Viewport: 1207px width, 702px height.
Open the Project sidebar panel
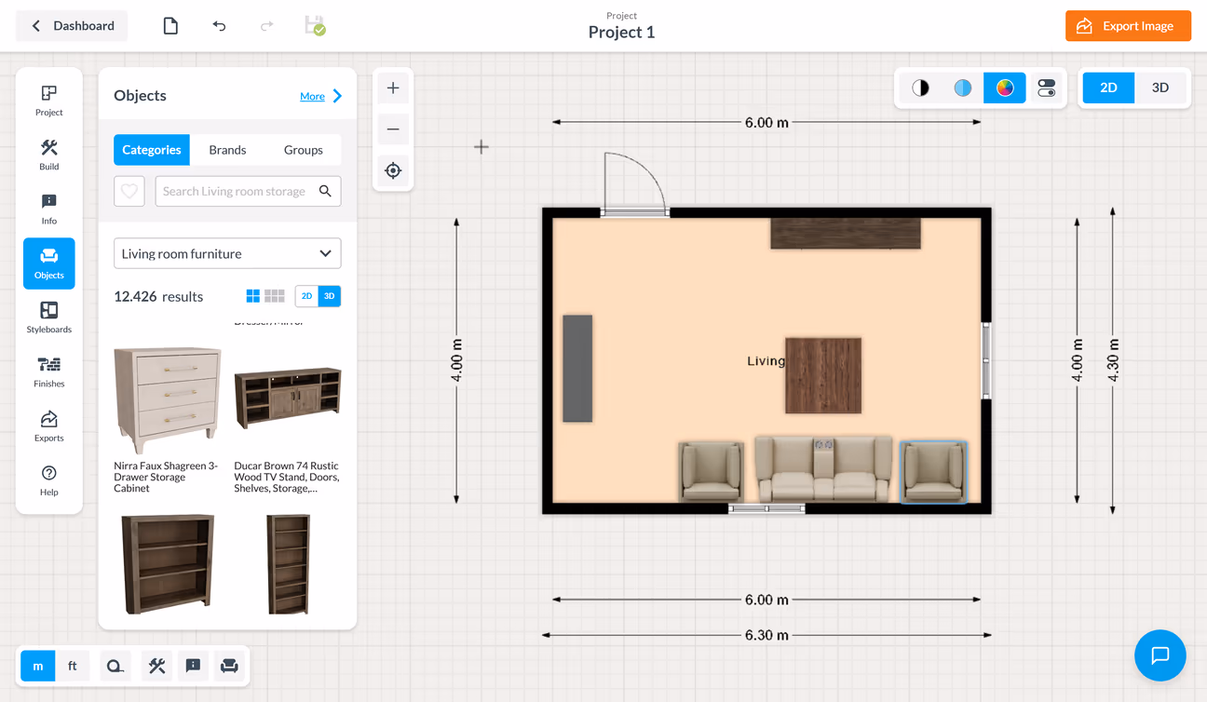tap(49, 100)
